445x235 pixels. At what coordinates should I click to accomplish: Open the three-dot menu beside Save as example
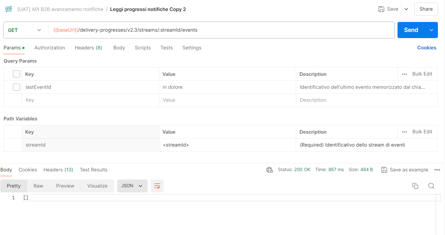[437, 170]
